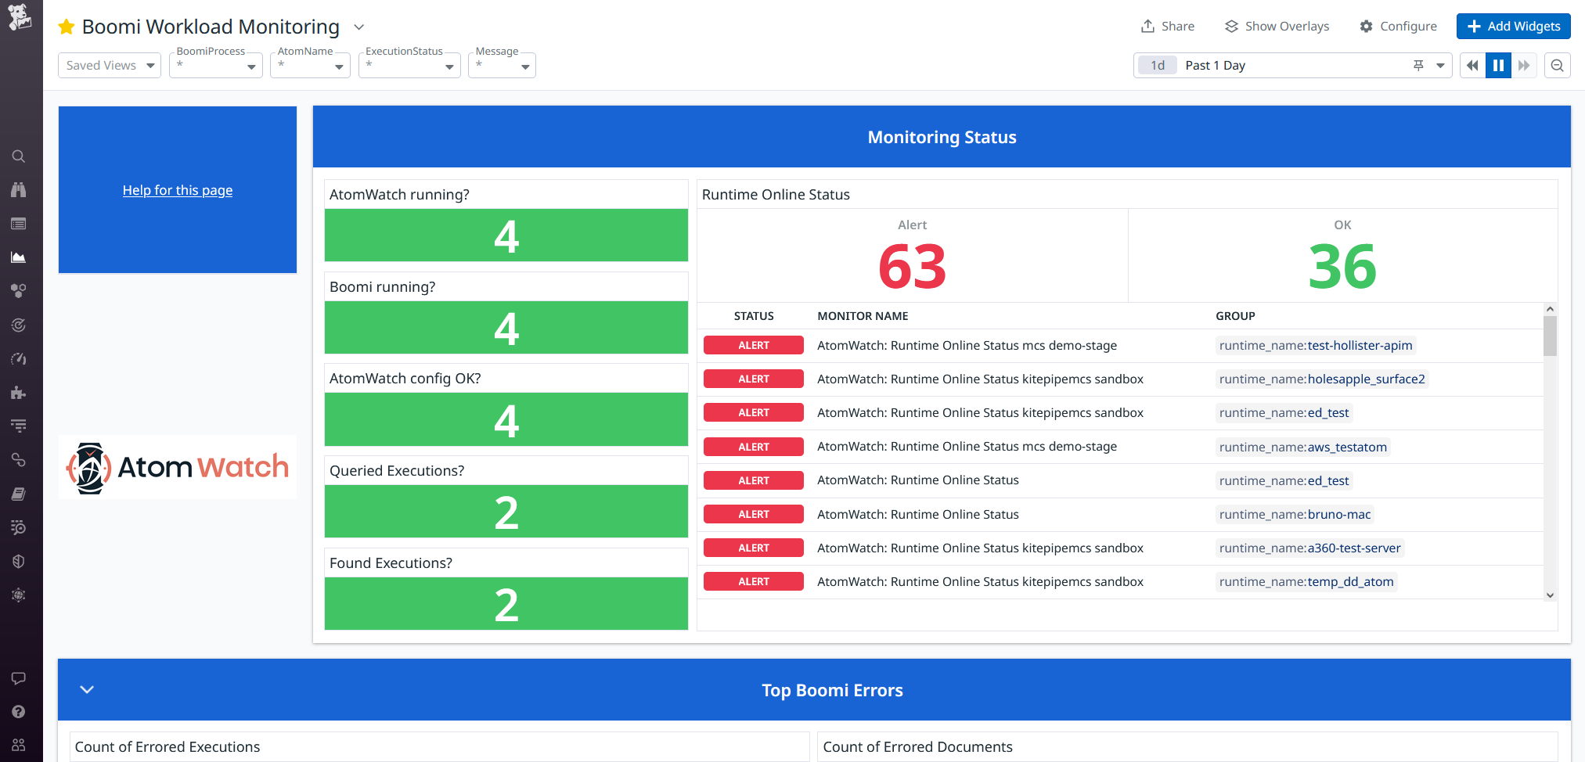
Task: Click the zoom-out magnifier next to playback controls
Action: [1557, 65]
